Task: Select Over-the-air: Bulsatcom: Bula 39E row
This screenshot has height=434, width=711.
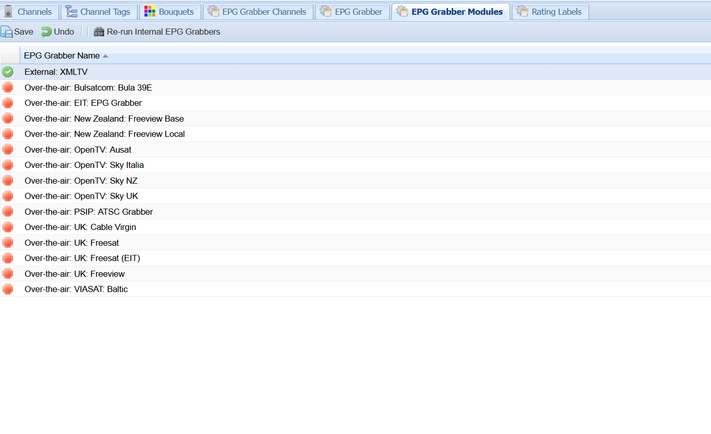Action: 356,88
